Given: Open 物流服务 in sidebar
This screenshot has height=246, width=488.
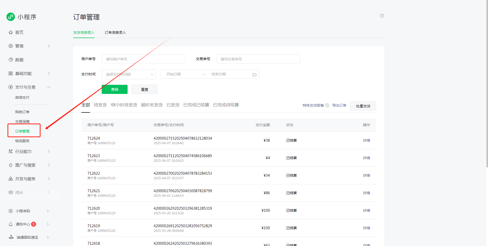Looking at the screenshot, I should pyautogui.click(x=22, y=141).
